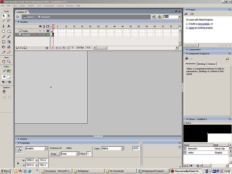Select the Text tool
Image resolution: width=232 pixels, height=174 pixels.
[9, 26]
